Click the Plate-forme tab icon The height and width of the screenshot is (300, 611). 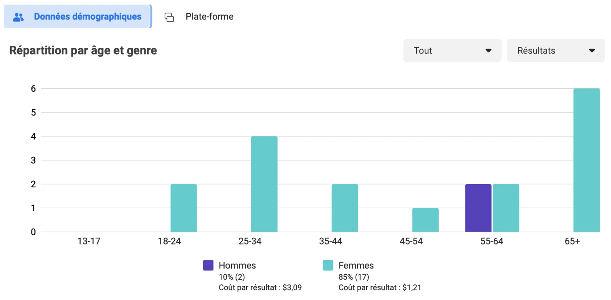point(169,17)
